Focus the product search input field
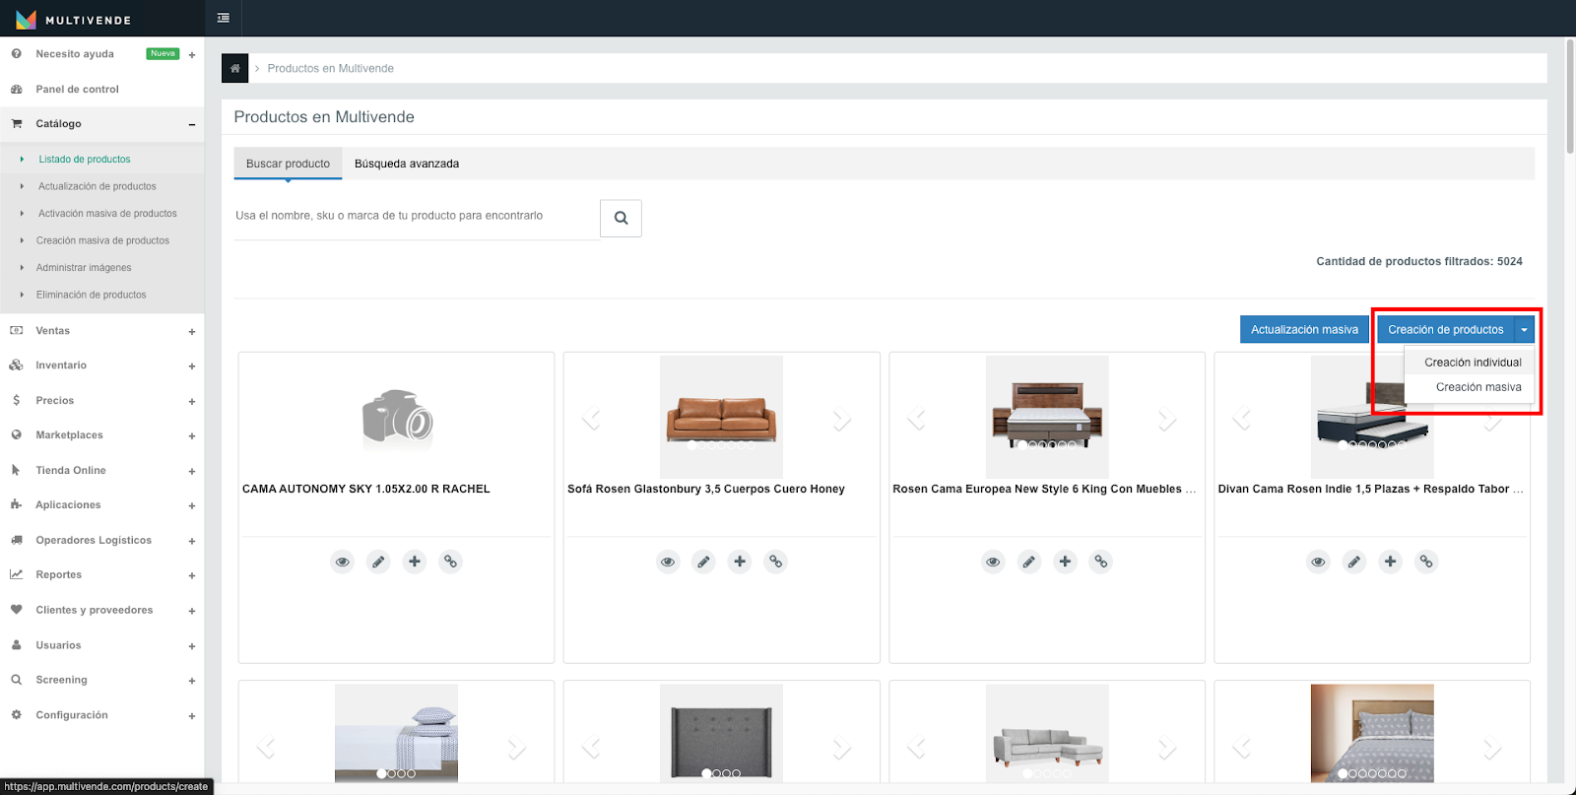 coord(417,216)
